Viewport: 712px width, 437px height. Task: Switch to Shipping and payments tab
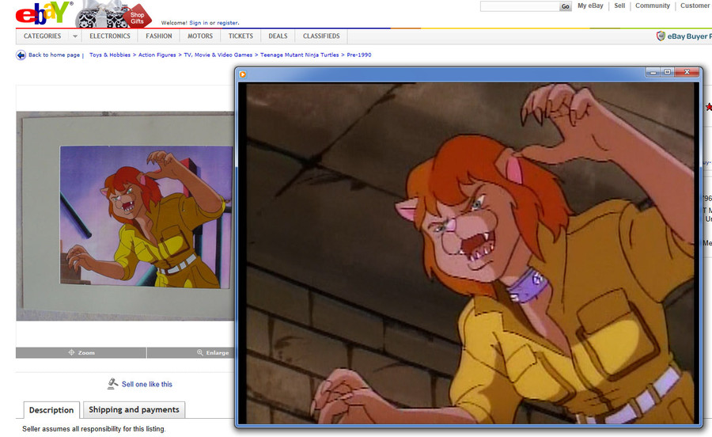134,409
